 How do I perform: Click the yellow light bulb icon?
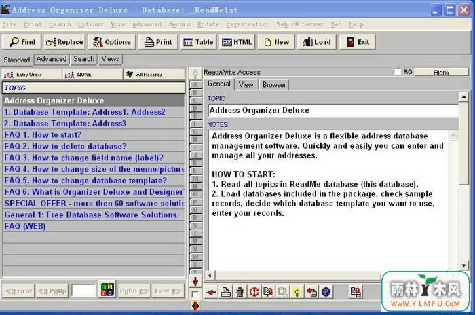297,293
